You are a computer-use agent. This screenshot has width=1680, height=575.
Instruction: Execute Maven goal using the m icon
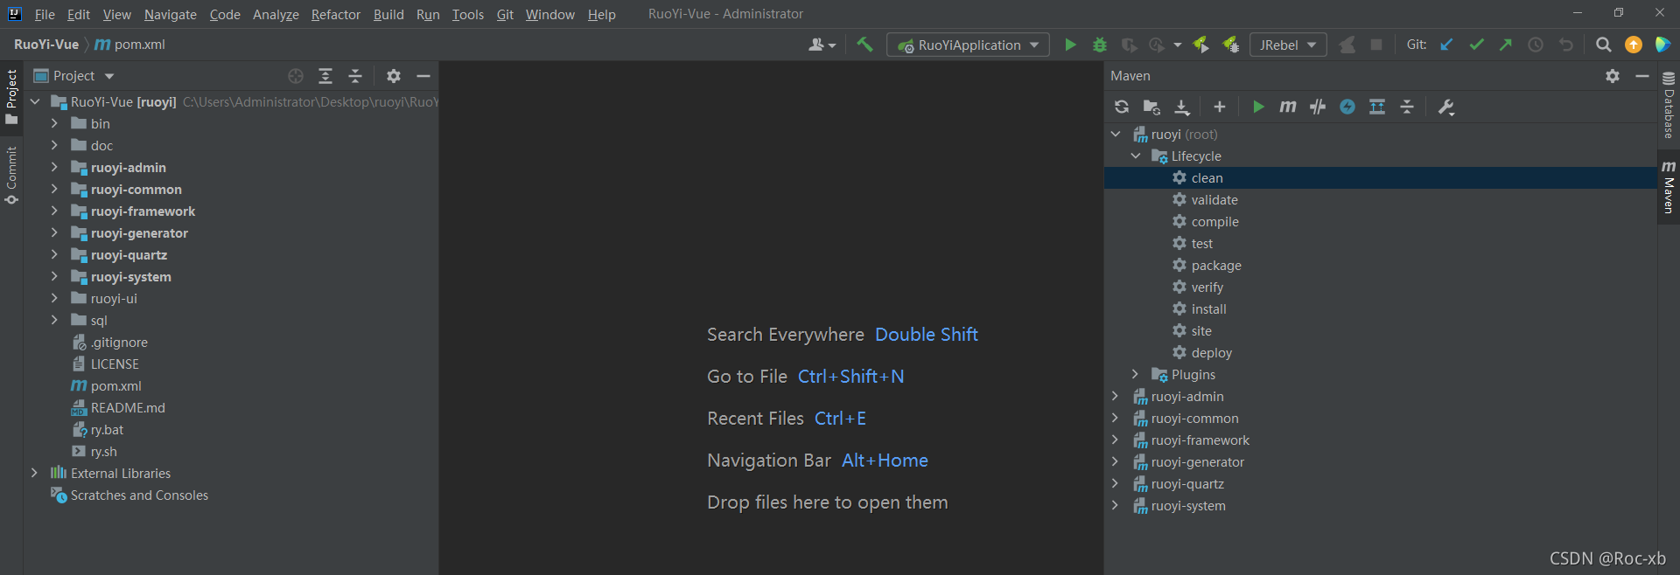click(x=1288, y=107)
